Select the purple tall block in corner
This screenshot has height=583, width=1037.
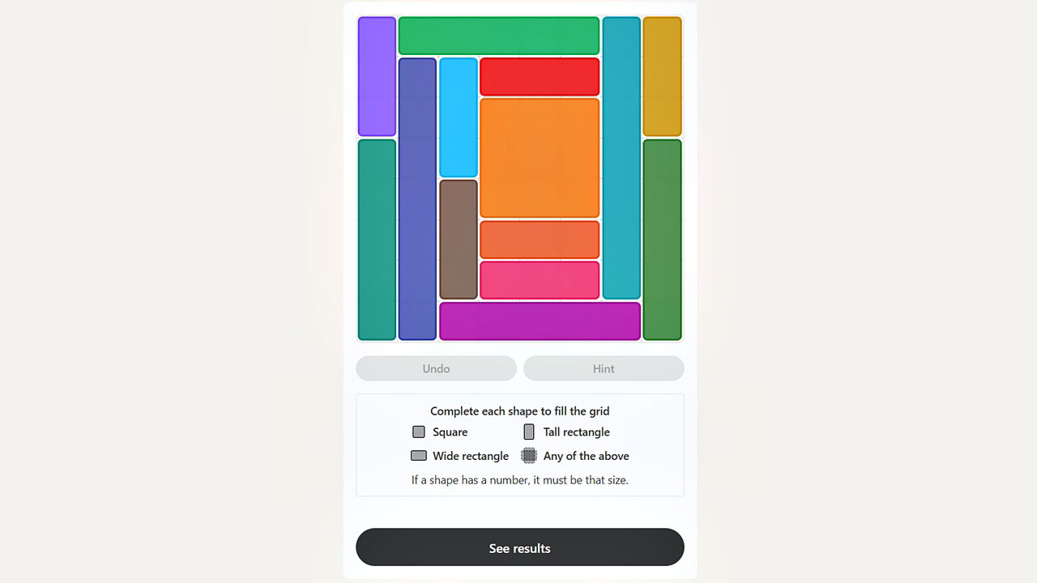377,77
